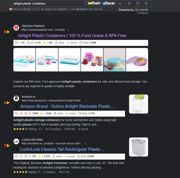Open three-dot menu for Amazon.in result
The width and height of the screenshot is (180, 178).
click(x=86, y=101)
